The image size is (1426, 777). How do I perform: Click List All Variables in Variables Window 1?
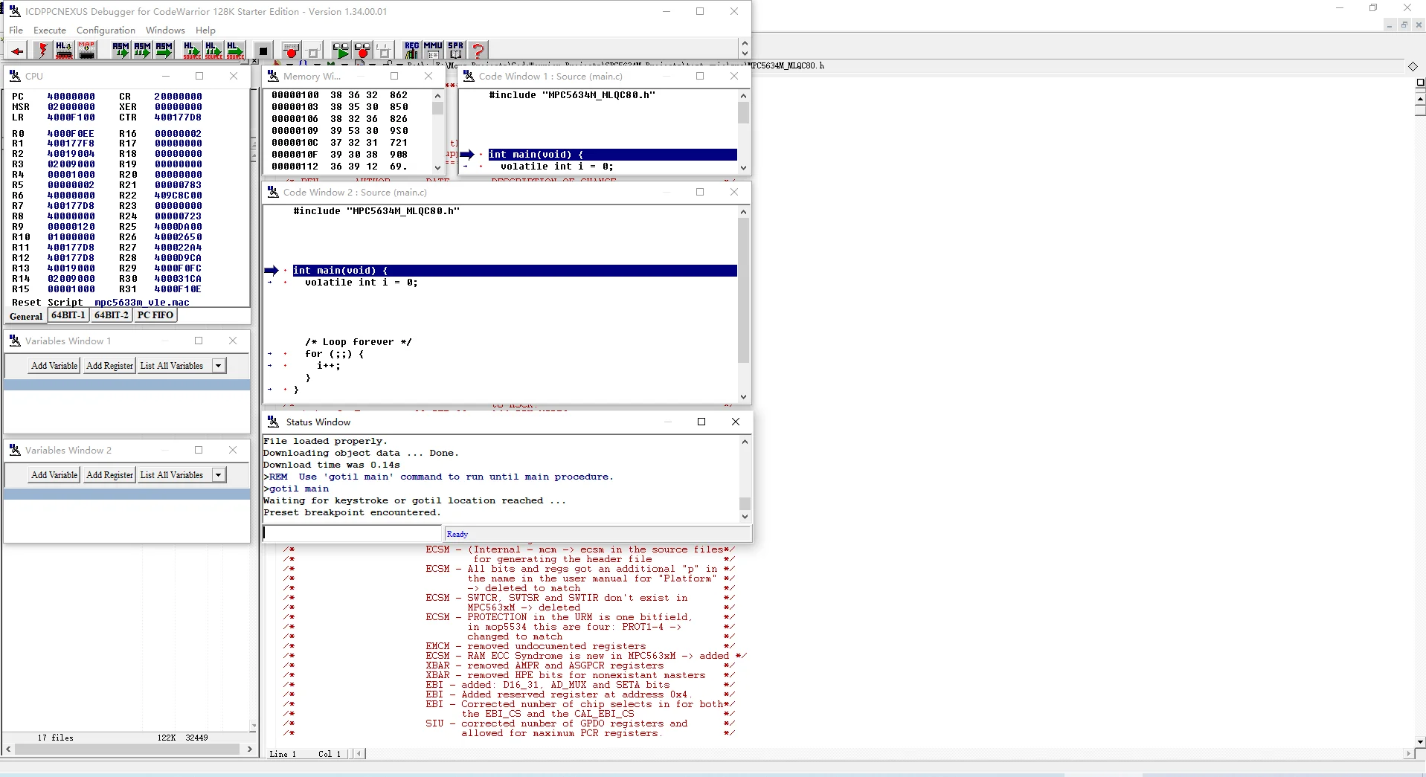pos(172,366)
